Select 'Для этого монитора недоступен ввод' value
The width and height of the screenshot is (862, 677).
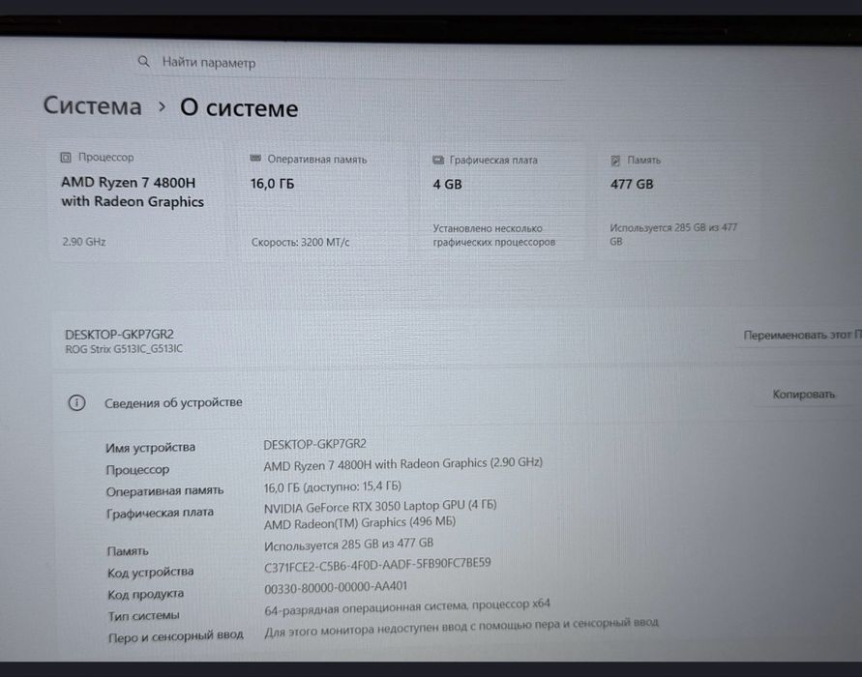point(461,627)
